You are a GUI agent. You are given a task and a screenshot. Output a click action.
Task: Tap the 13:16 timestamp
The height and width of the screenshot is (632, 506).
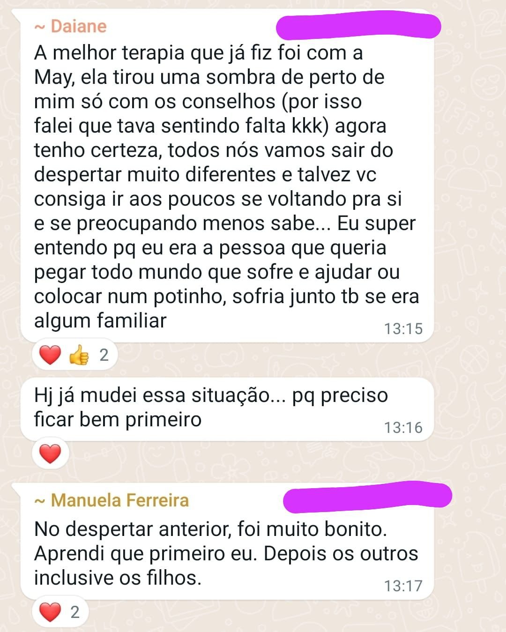click(x=403, y=428)
